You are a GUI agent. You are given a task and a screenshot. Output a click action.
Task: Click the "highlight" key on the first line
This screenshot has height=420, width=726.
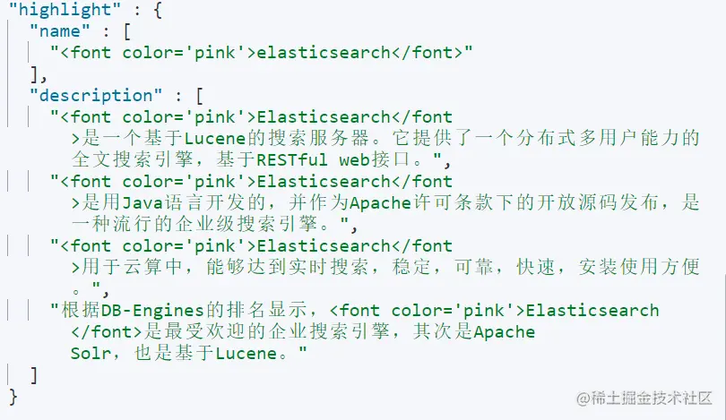coord(65,9)
